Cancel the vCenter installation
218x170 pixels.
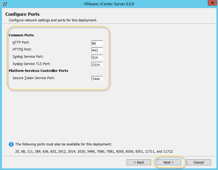point(199,162)
